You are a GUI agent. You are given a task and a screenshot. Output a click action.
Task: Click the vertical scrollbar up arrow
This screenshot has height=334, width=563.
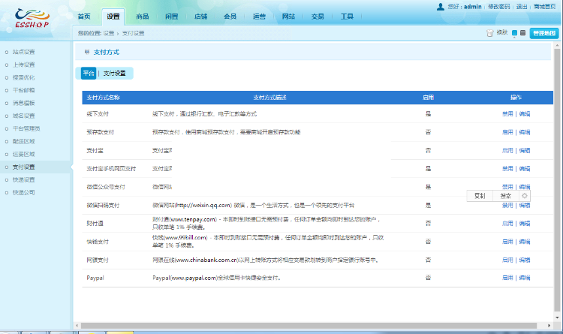click(x=557, y=46)
